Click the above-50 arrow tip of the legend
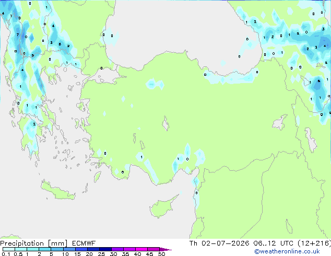 tap(165, 249)
